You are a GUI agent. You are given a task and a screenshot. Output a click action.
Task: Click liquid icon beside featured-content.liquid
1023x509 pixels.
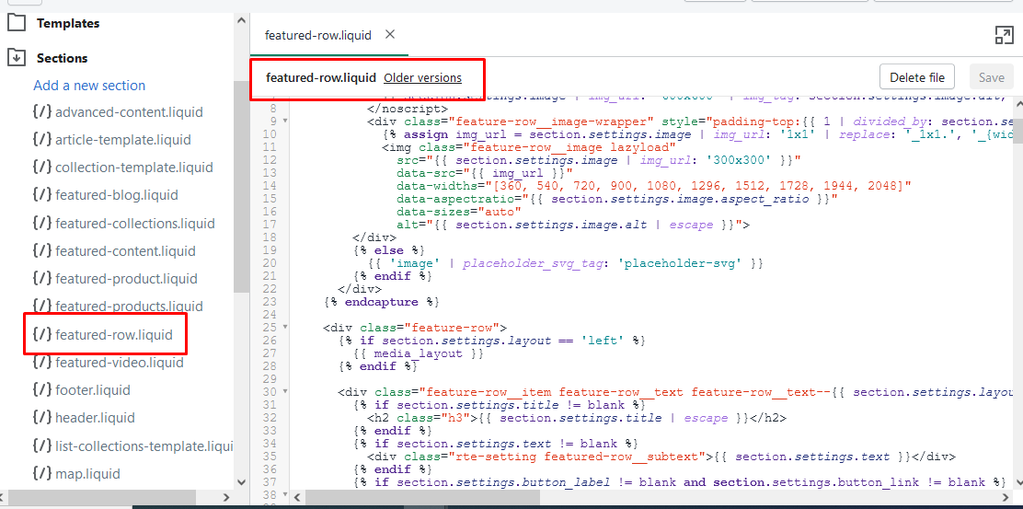(41, 250)
